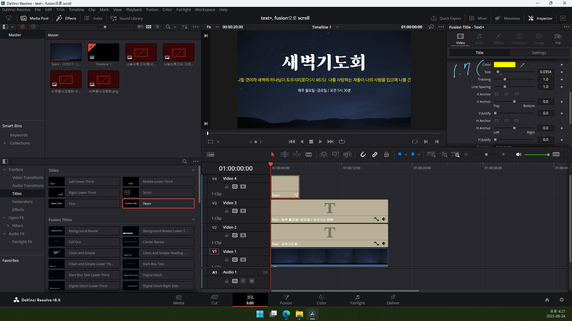
Task: Adjust the timeline zoom slider
Action: pos(486,155)
